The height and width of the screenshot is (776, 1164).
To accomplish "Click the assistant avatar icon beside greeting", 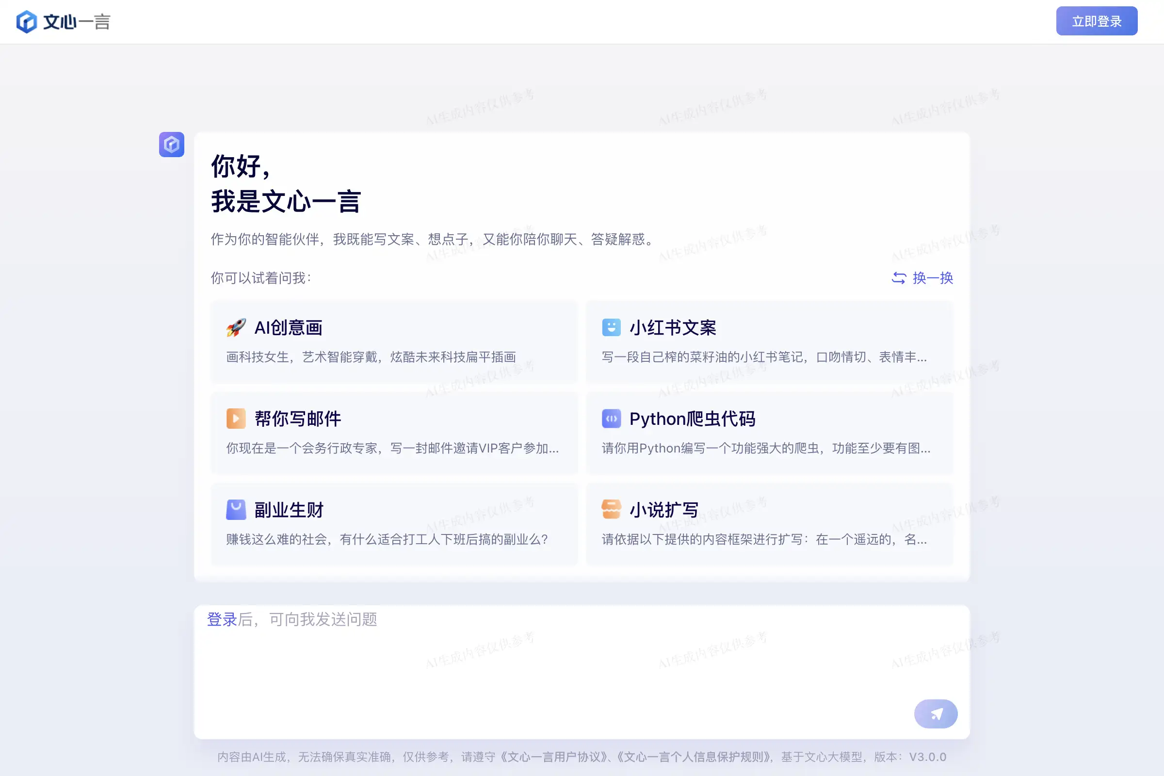I will (171, 145).
